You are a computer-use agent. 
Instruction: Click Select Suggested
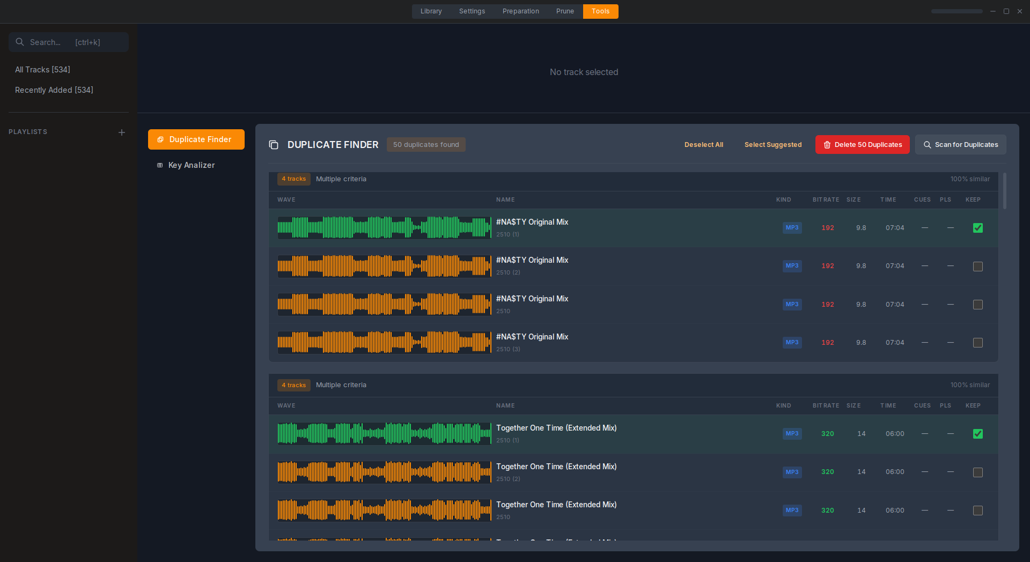pyautogui.click(x=772, y=145)
